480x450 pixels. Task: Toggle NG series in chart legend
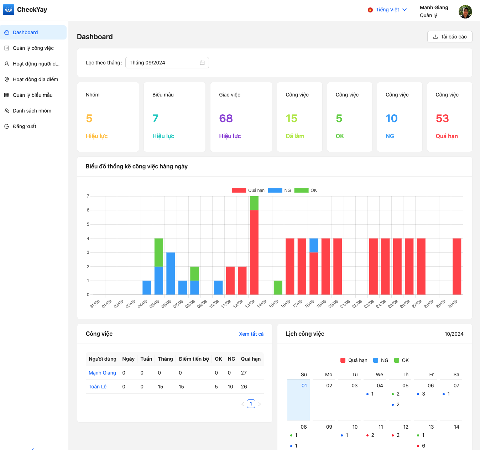pyautogui.click(x=280, y=190)
